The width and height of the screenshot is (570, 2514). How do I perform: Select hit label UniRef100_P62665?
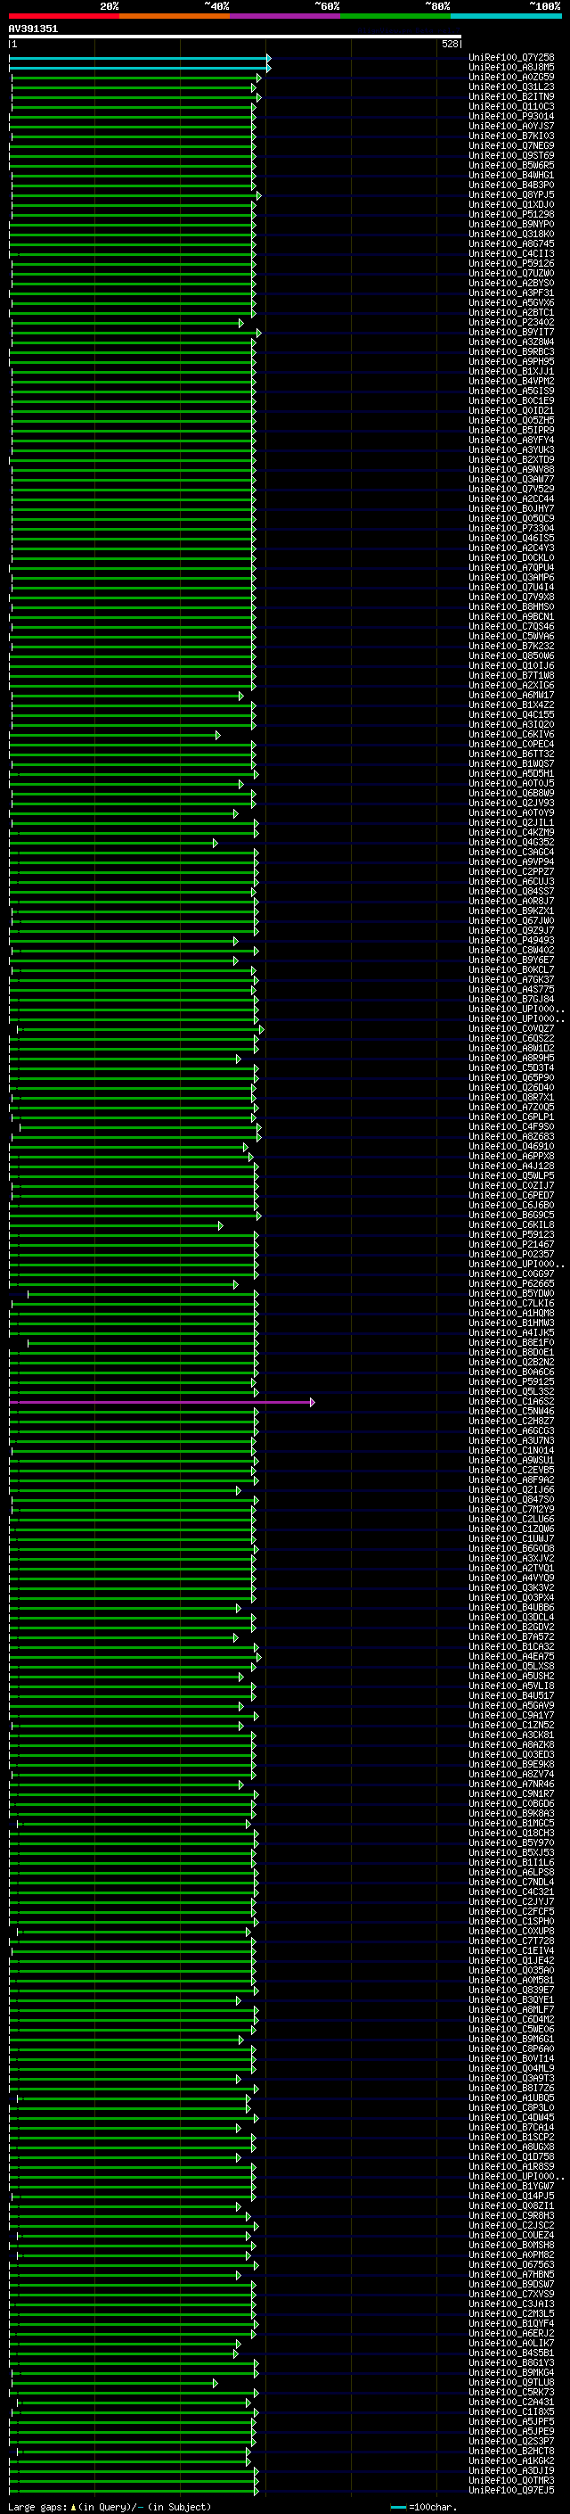(510, 1283)
